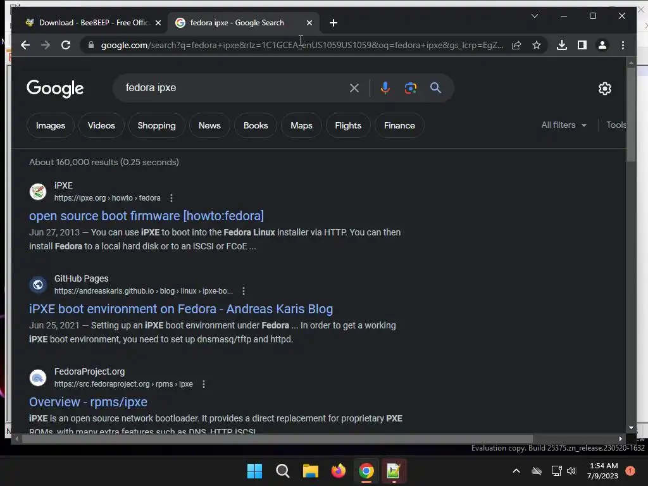Image resolution: width=648 pixels, height=486 pixels.
Task: Open Chrome three-dot menu
Action: (x=623, y=45)
